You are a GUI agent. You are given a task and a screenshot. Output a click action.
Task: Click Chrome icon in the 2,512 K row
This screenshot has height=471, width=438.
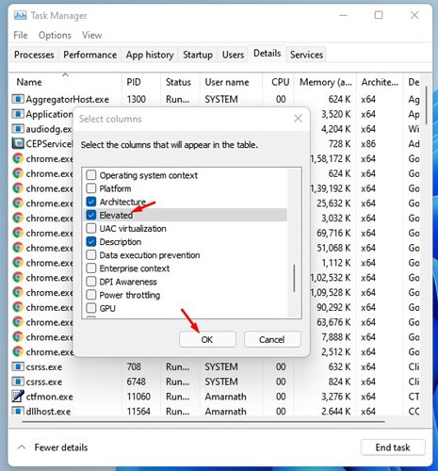[x=18, y=351]
